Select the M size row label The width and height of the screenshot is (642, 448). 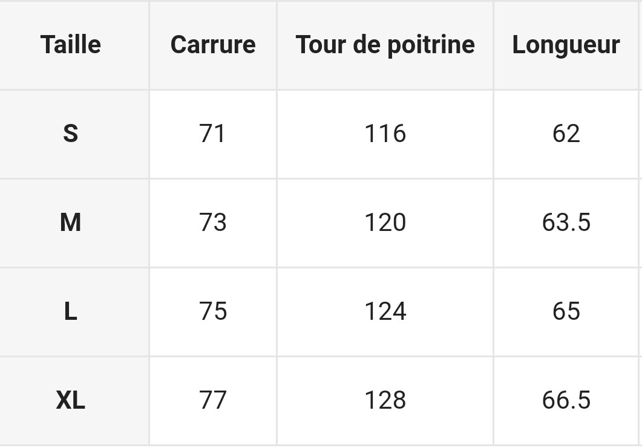[x=71, y=222]
